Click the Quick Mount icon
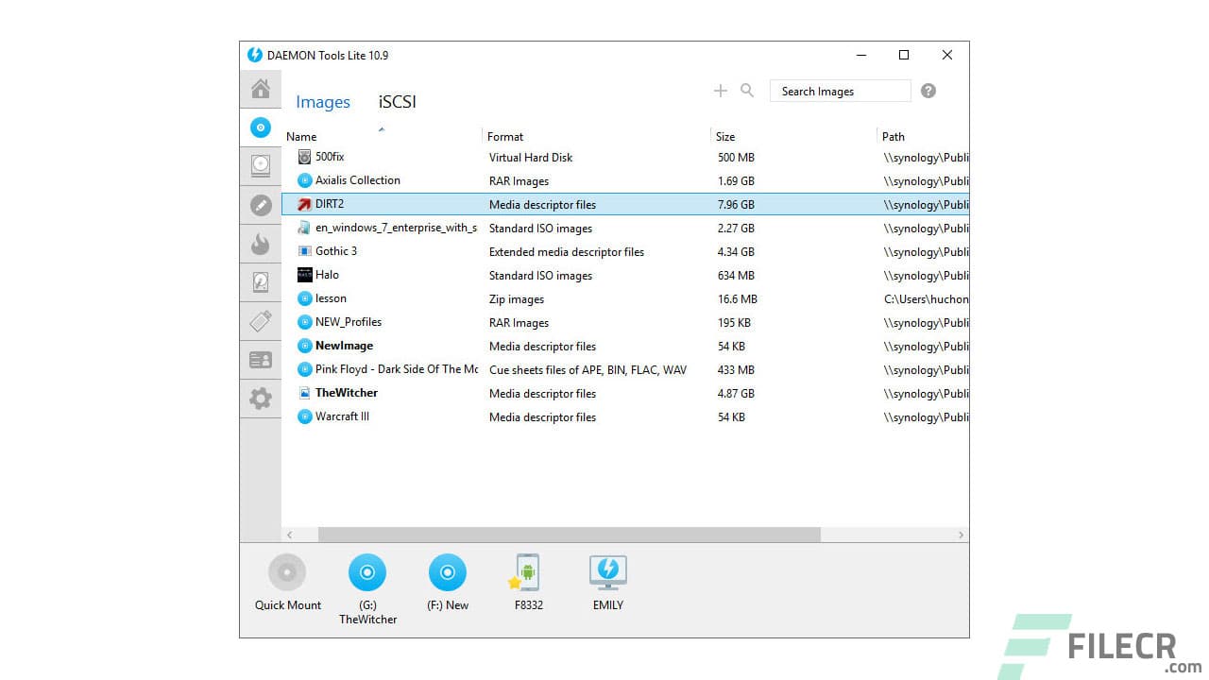 point(287,571)
